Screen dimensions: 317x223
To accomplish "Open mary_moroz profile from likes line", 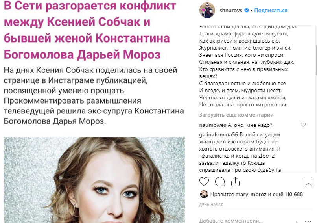I will pos(251,195).
